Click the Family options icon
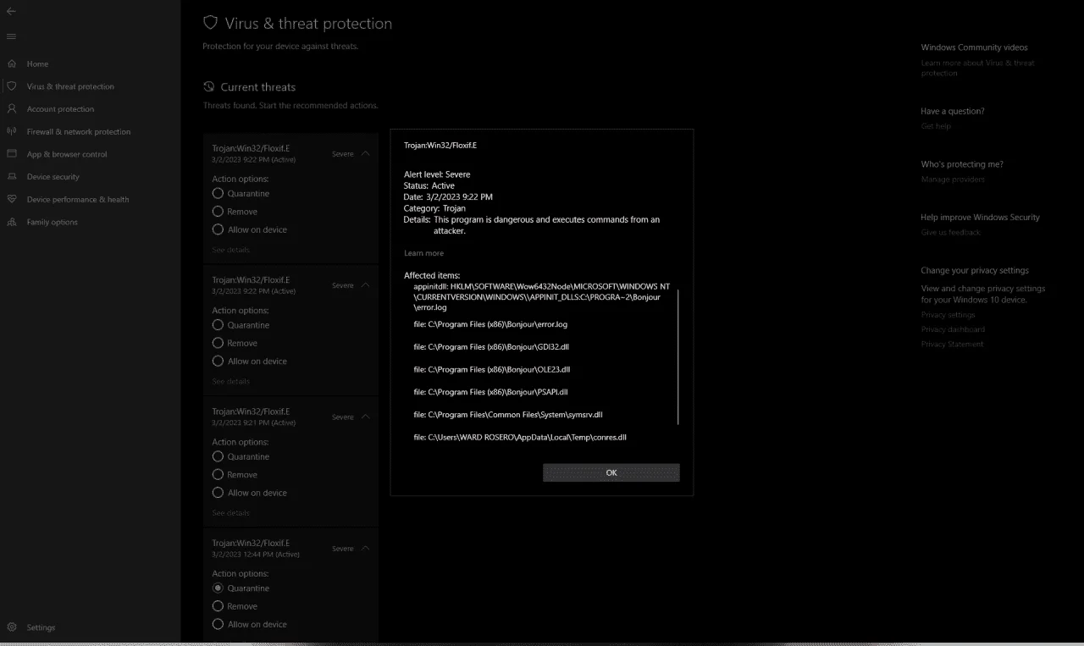 click(11, 222)
